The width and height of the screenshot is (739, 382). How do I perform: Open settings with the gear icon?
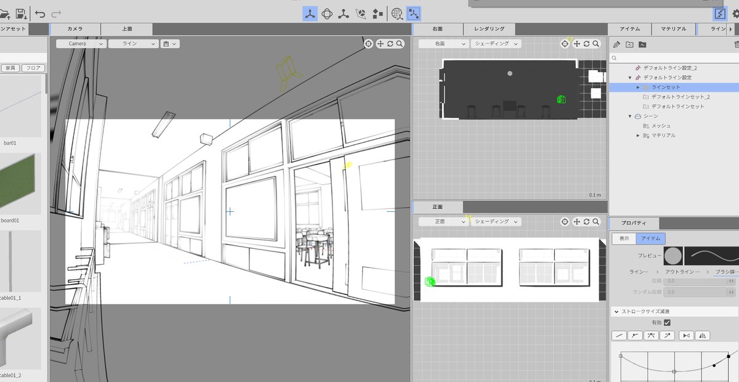[x=735, y=13]
